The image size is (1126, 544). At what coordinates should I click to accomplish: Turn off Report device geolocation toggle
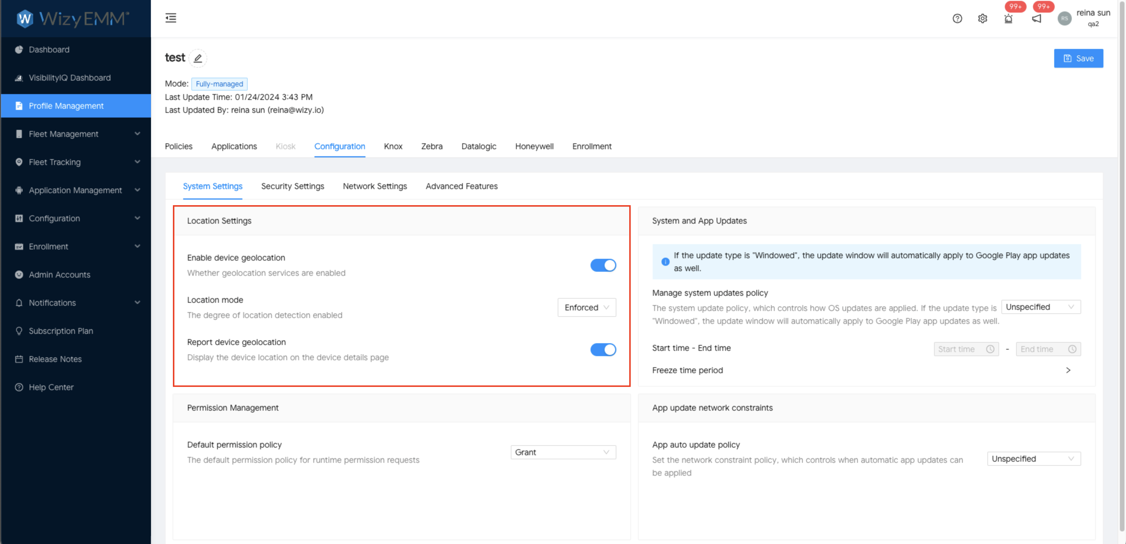click(603, 349)
